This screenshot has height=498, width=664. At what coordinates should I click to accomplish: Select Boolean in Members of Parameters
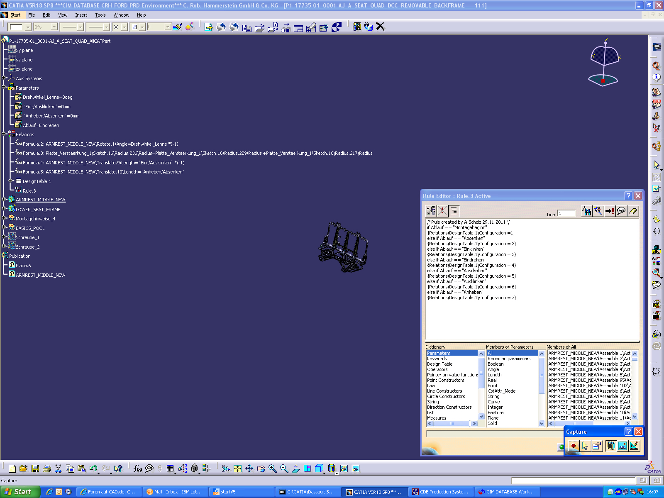[x=496, y=364]
